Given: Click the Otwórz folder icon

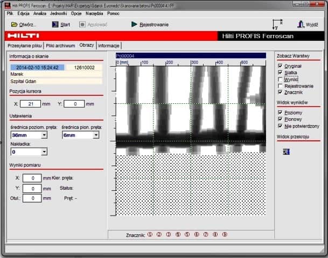Looking at the screenshot, I should point(14,25).
